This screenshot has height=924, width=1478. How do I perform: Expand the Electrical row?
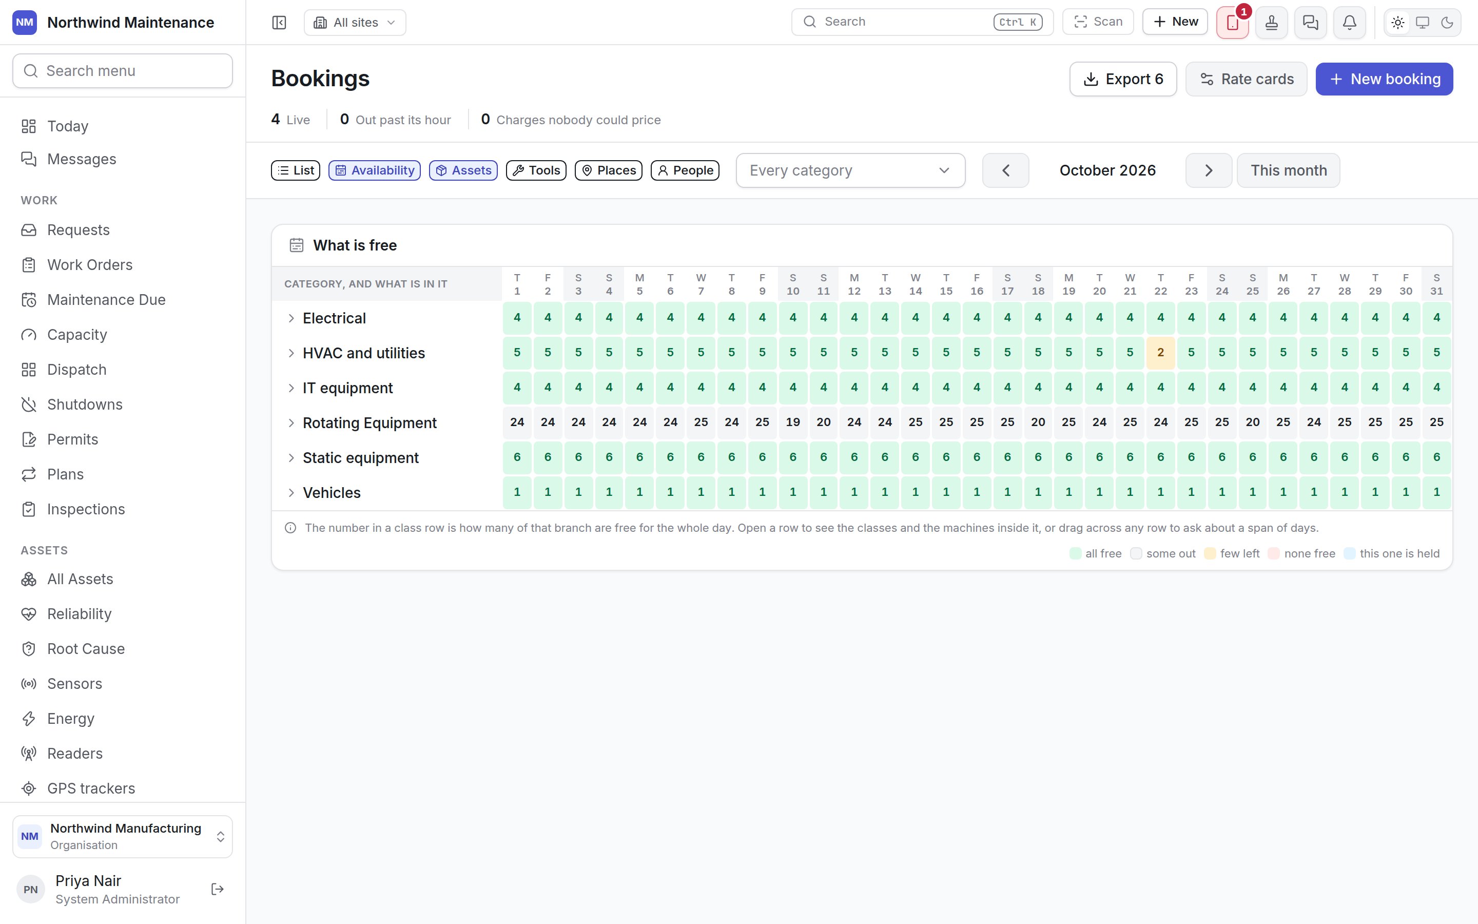pos(291,318)
